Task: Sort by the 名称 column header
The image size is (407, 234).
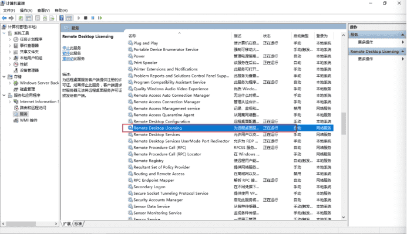Action: point(179,36)
